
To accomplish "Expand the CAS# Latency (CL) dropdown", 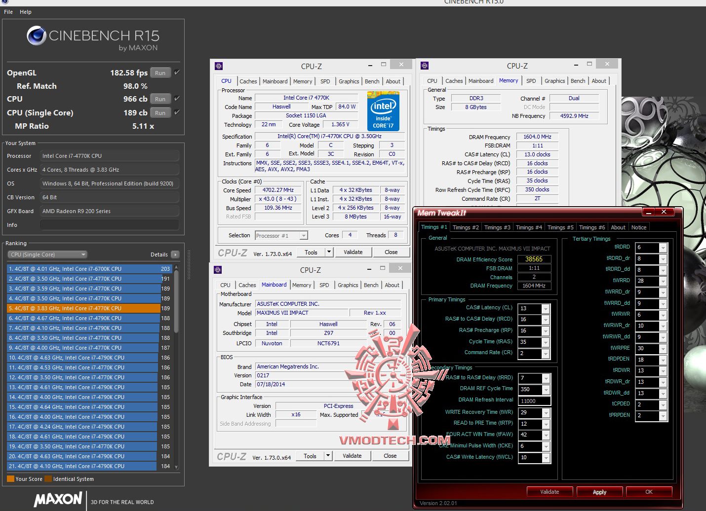I will coord(546,309).
